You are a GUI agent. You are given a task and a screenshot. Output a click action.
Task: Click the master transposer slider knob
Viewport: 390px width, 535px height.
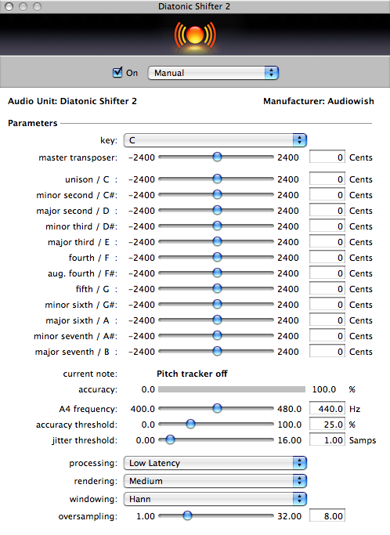217,157
